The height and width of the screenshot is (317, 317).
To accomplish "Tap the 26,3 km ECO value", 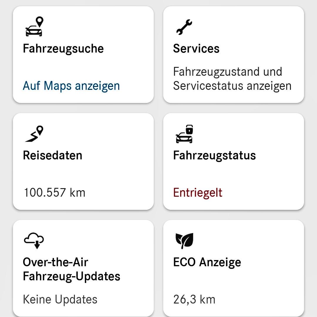I will coord(194,300).
